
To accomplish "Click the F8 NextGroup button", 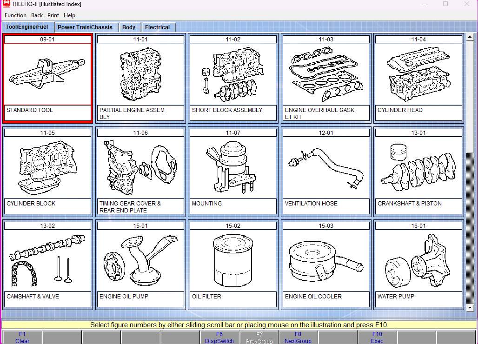I will pyautogui.click(x=298, y=337).
